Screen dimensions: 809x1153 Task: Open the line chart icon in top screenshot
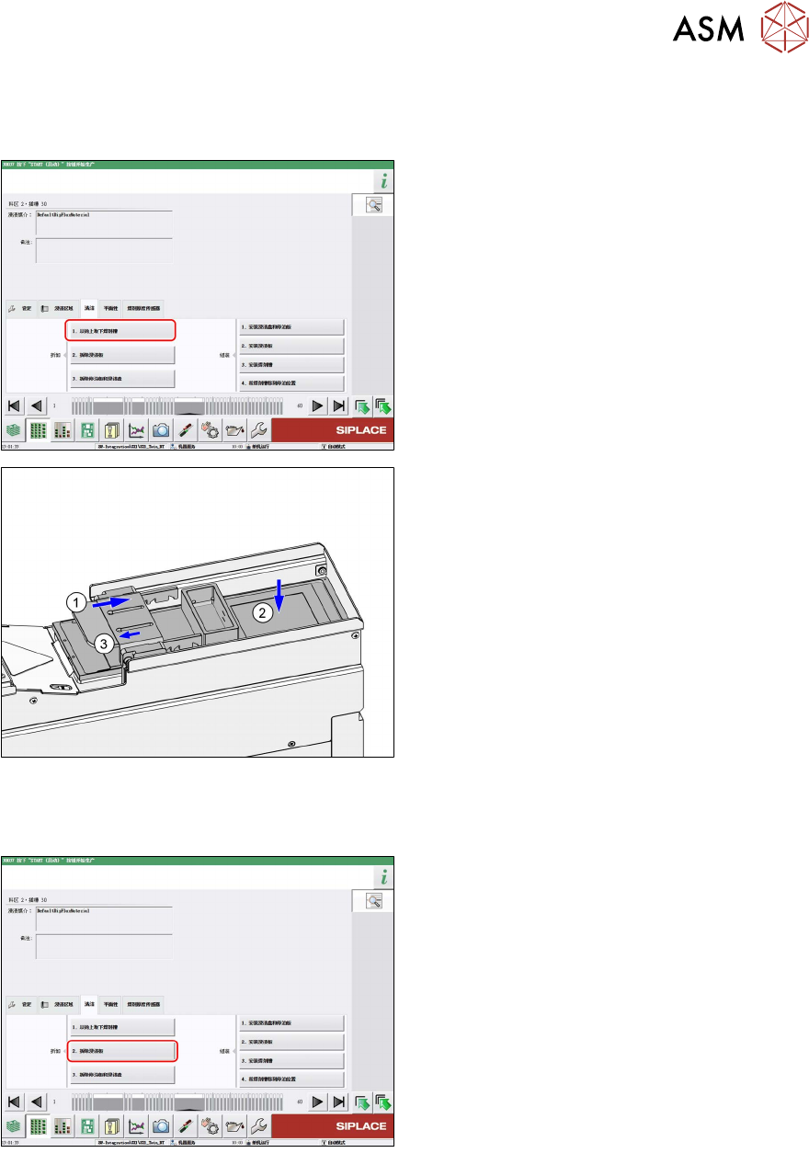137,429
